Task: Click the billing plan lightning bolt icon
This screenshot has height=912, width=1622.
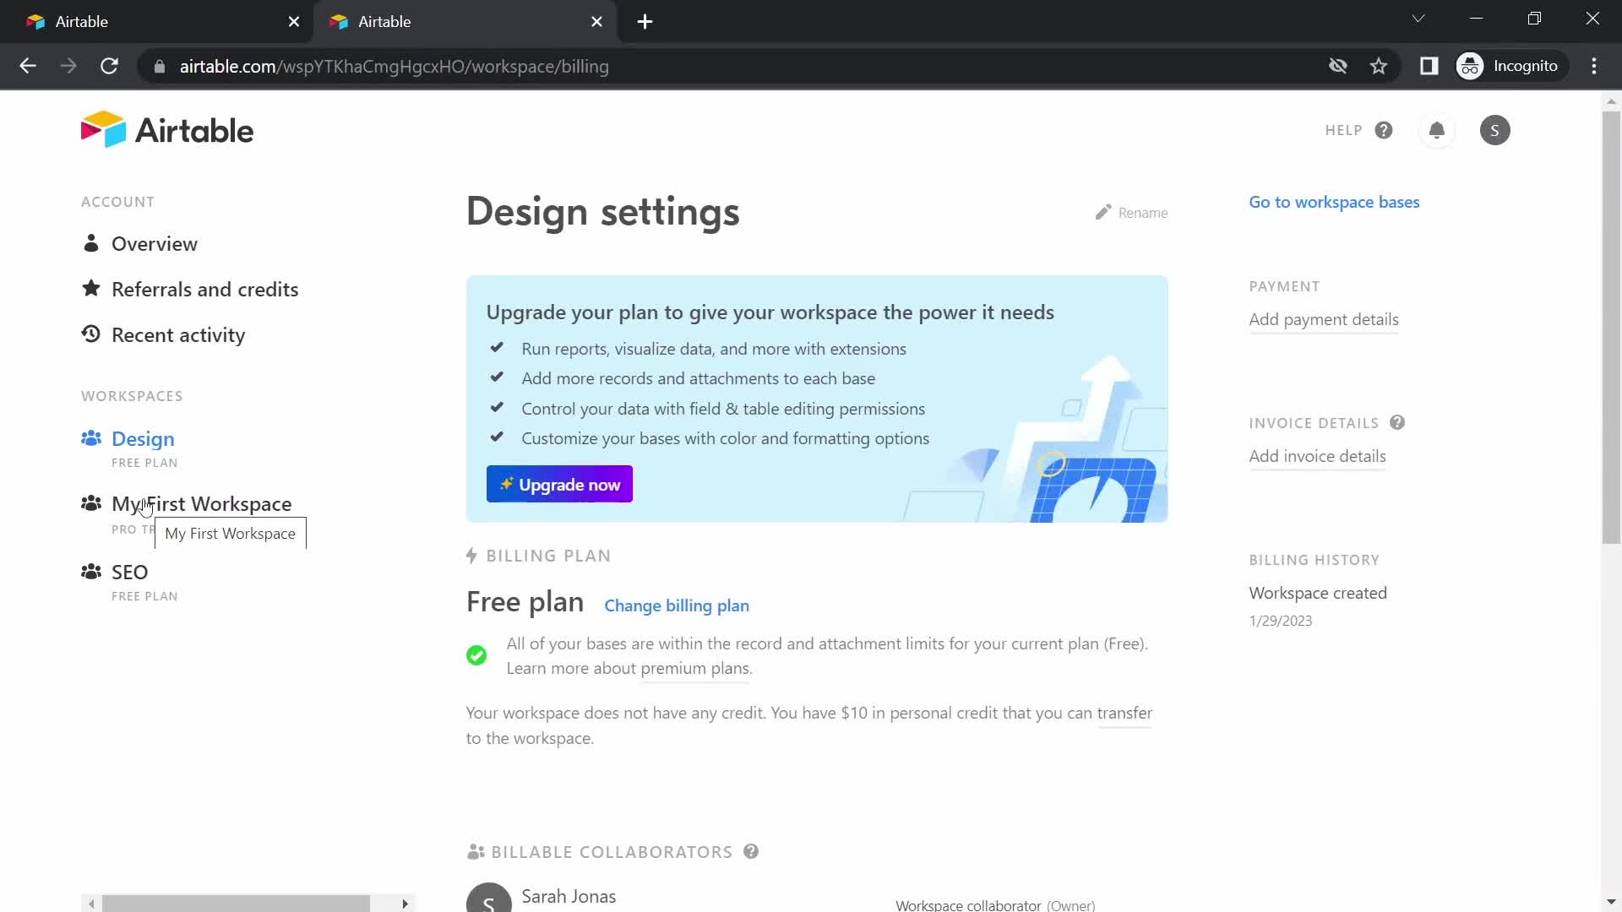Action: (x=472, y=555)
